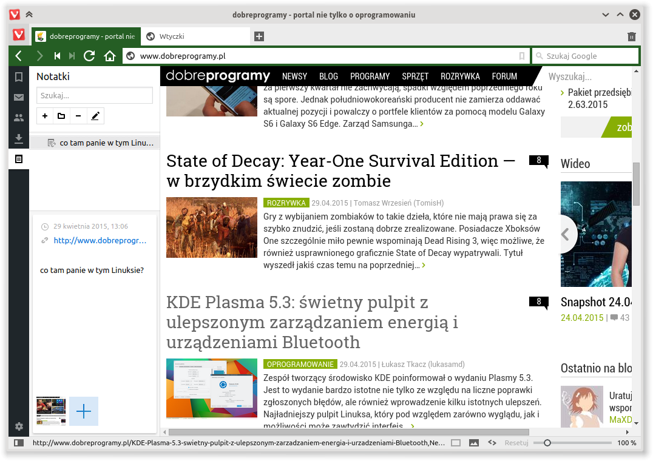Click the dobreprogramy site logo
This screenshot has width=653, height=461.
(x=218, y=76)
